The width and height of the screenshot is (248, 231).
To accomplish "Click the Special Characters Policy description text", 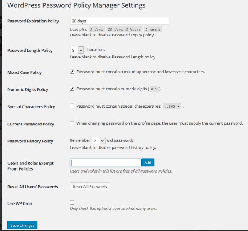I will point(130,106).
